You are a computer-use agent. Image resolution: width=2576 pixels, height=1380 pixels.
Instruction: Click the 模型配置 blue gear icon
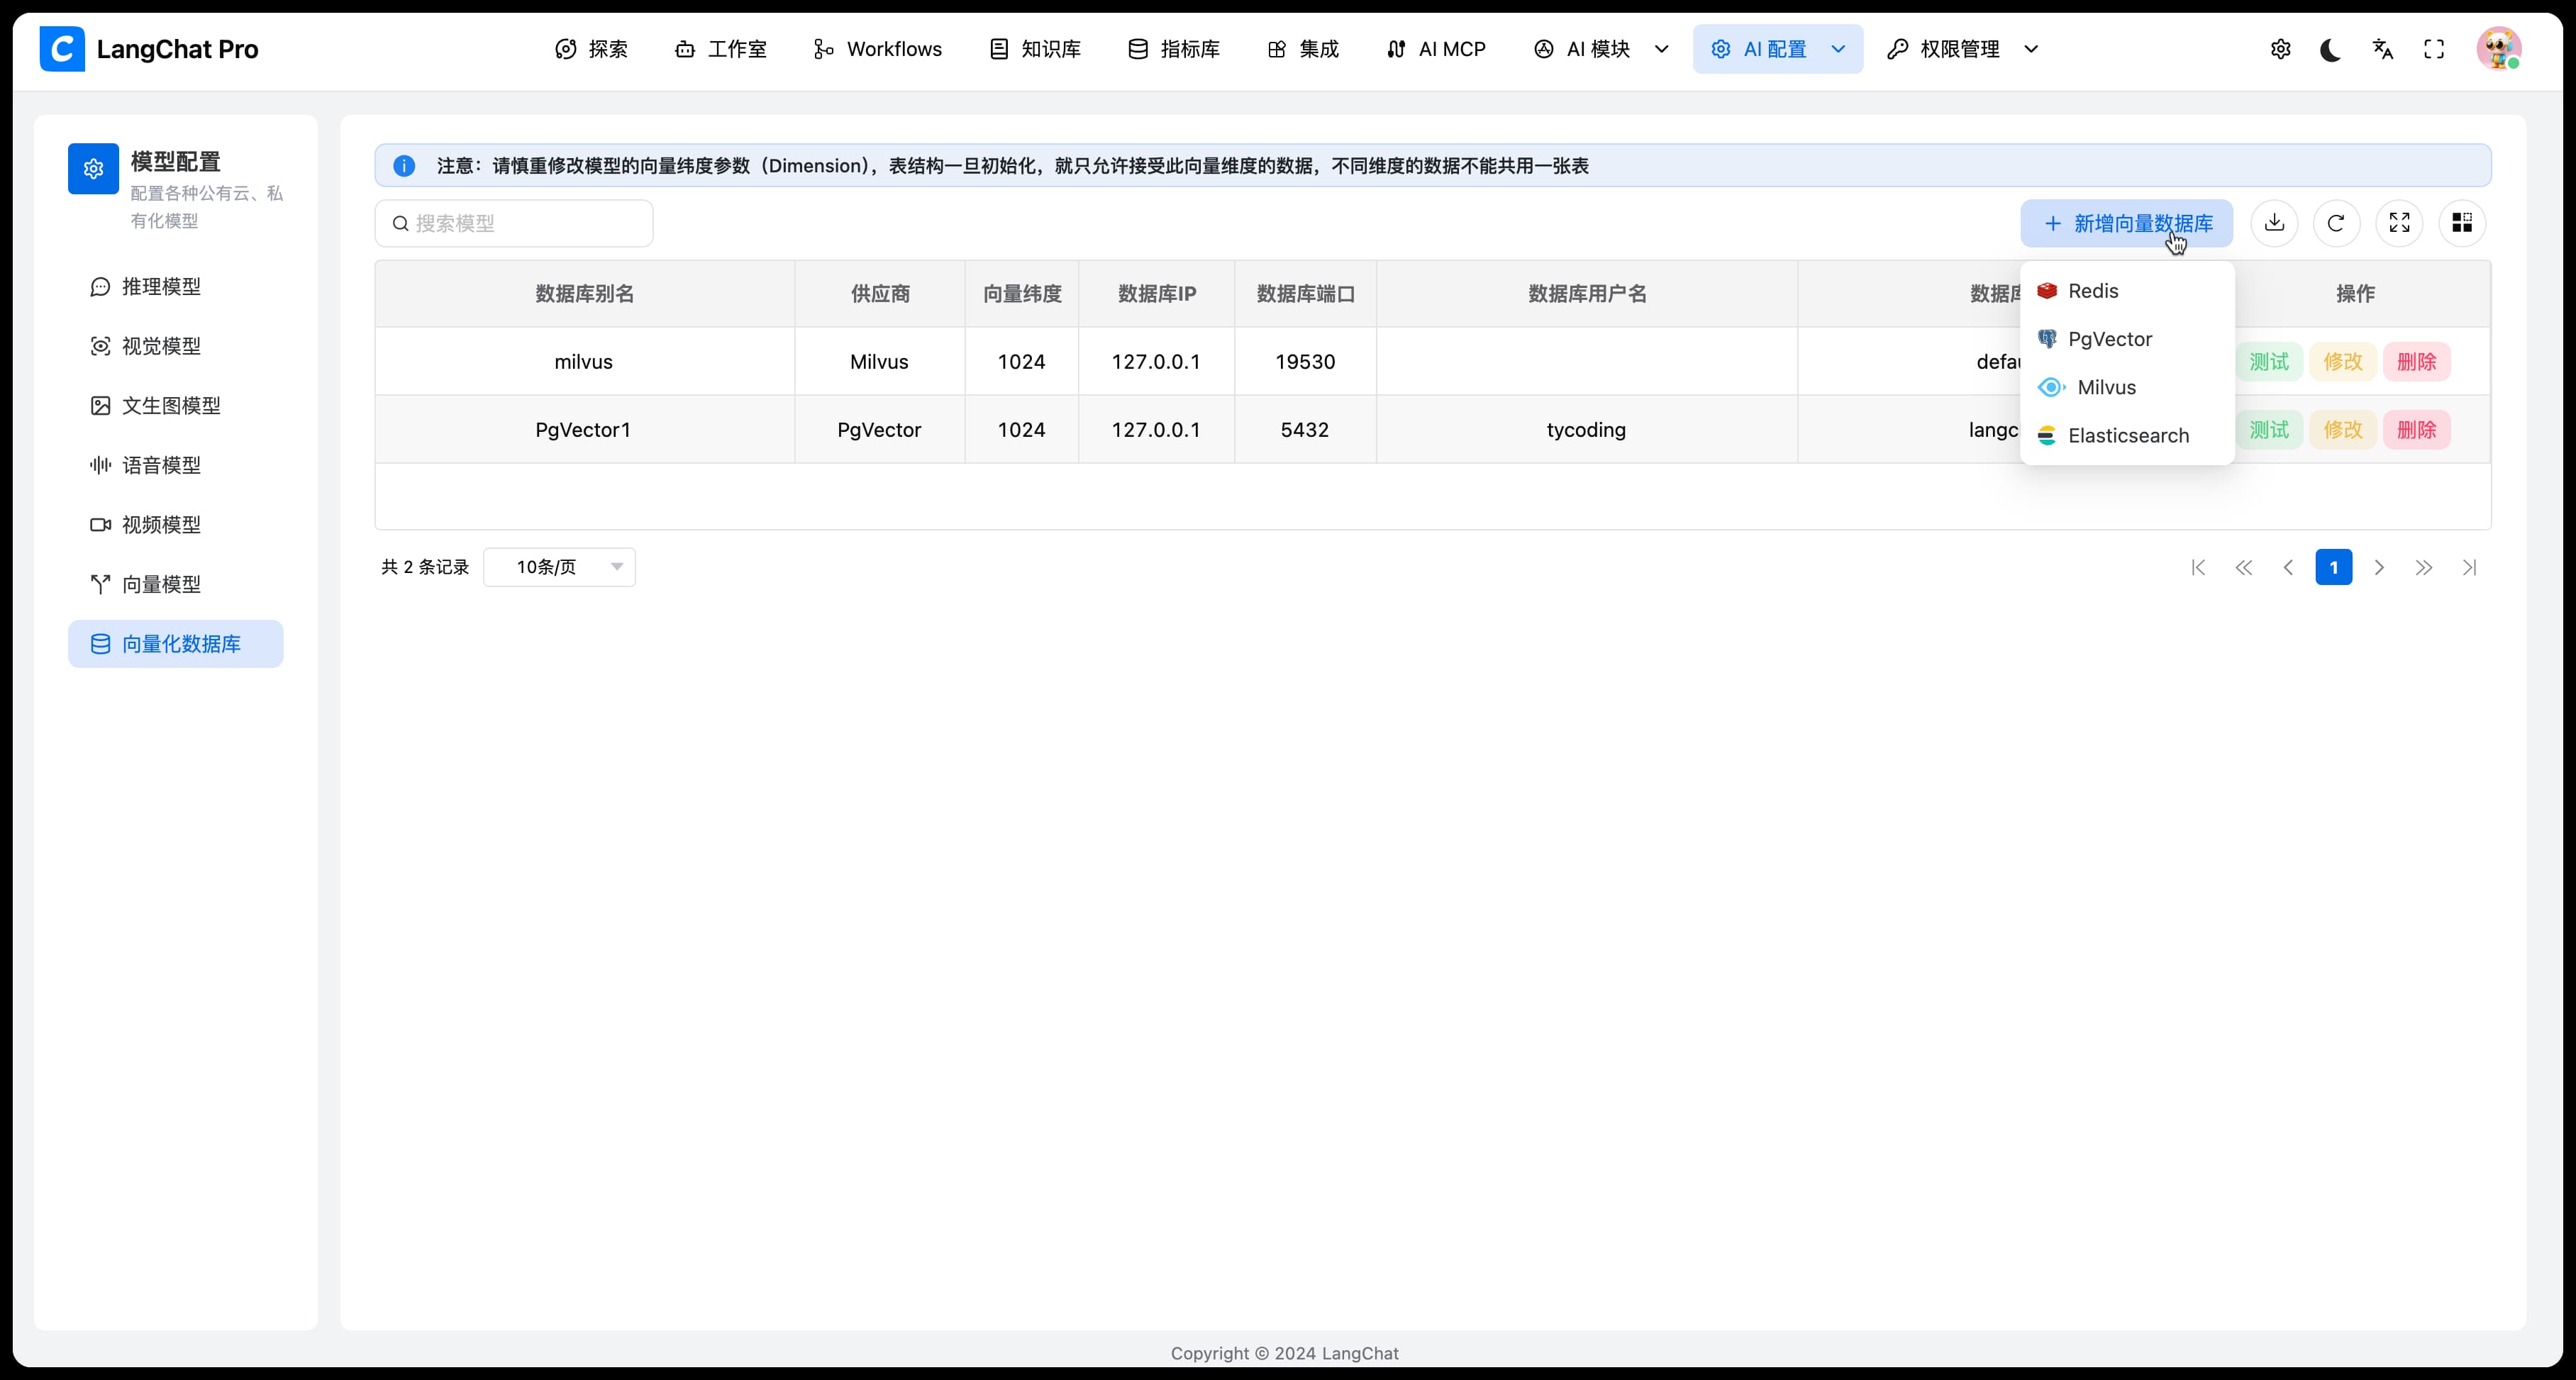pos(93,169)
